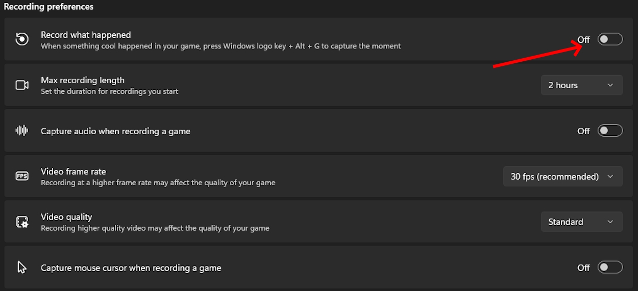Click the Record what happened replay icon
638x291 pixels.
tap(22, 39)
